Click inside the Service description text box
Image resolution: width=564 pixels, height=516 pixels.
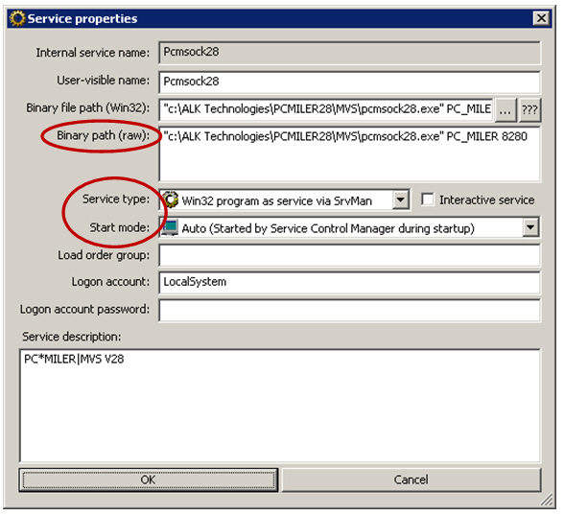point(279,406)
